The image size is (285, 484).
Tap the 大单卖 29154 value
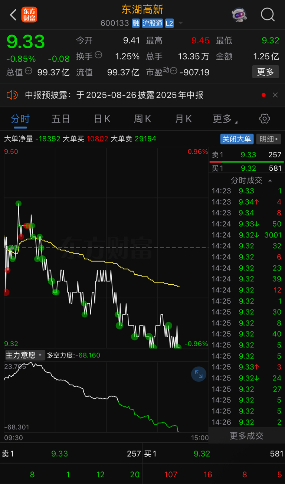click(x=145, y=139)
